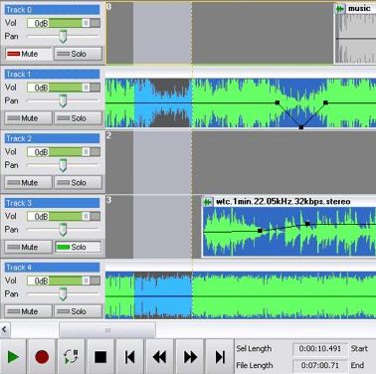Click the selected blue region on Track 4
This screenshot has width=376, height=374.
pyautogui.click(x=163, y=295)
